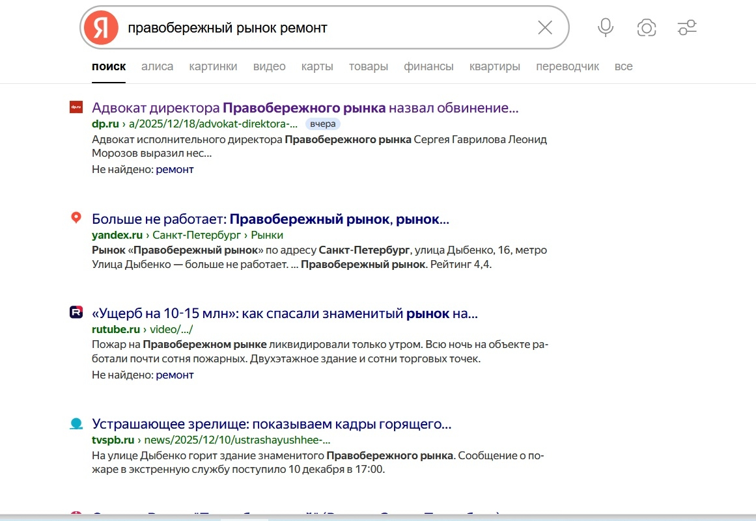The width and height of the screenshot is (756, 521).
Task: Clear the search query with the X icon
Action: point(545,27)
